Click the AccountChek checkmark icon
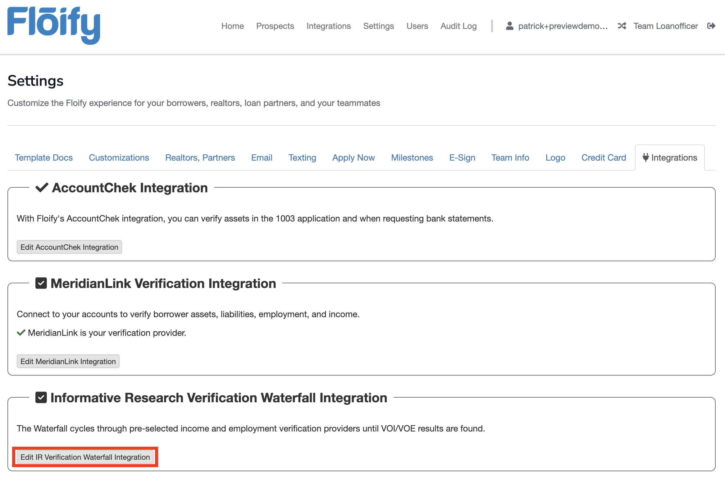This screenshot has width=725, height=479. [42, 188]
